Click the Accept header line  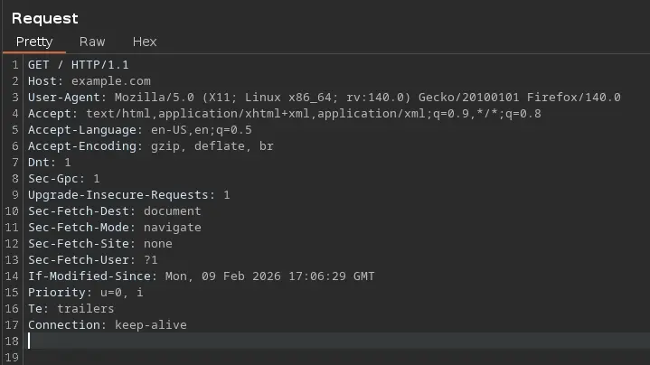(x=271, y=114)
